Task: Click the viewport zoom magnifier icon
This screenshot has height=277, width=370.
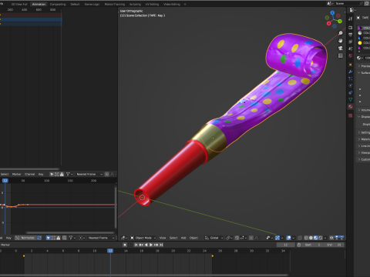Action: pos(341,33)
